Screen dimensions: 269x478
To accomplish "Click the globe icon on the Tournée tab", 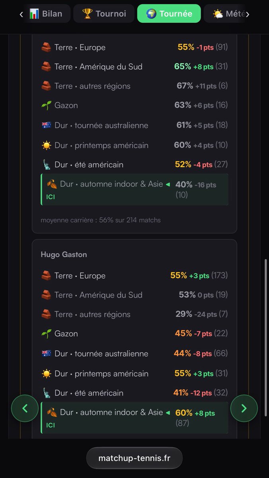I will (x=151, y=14).
